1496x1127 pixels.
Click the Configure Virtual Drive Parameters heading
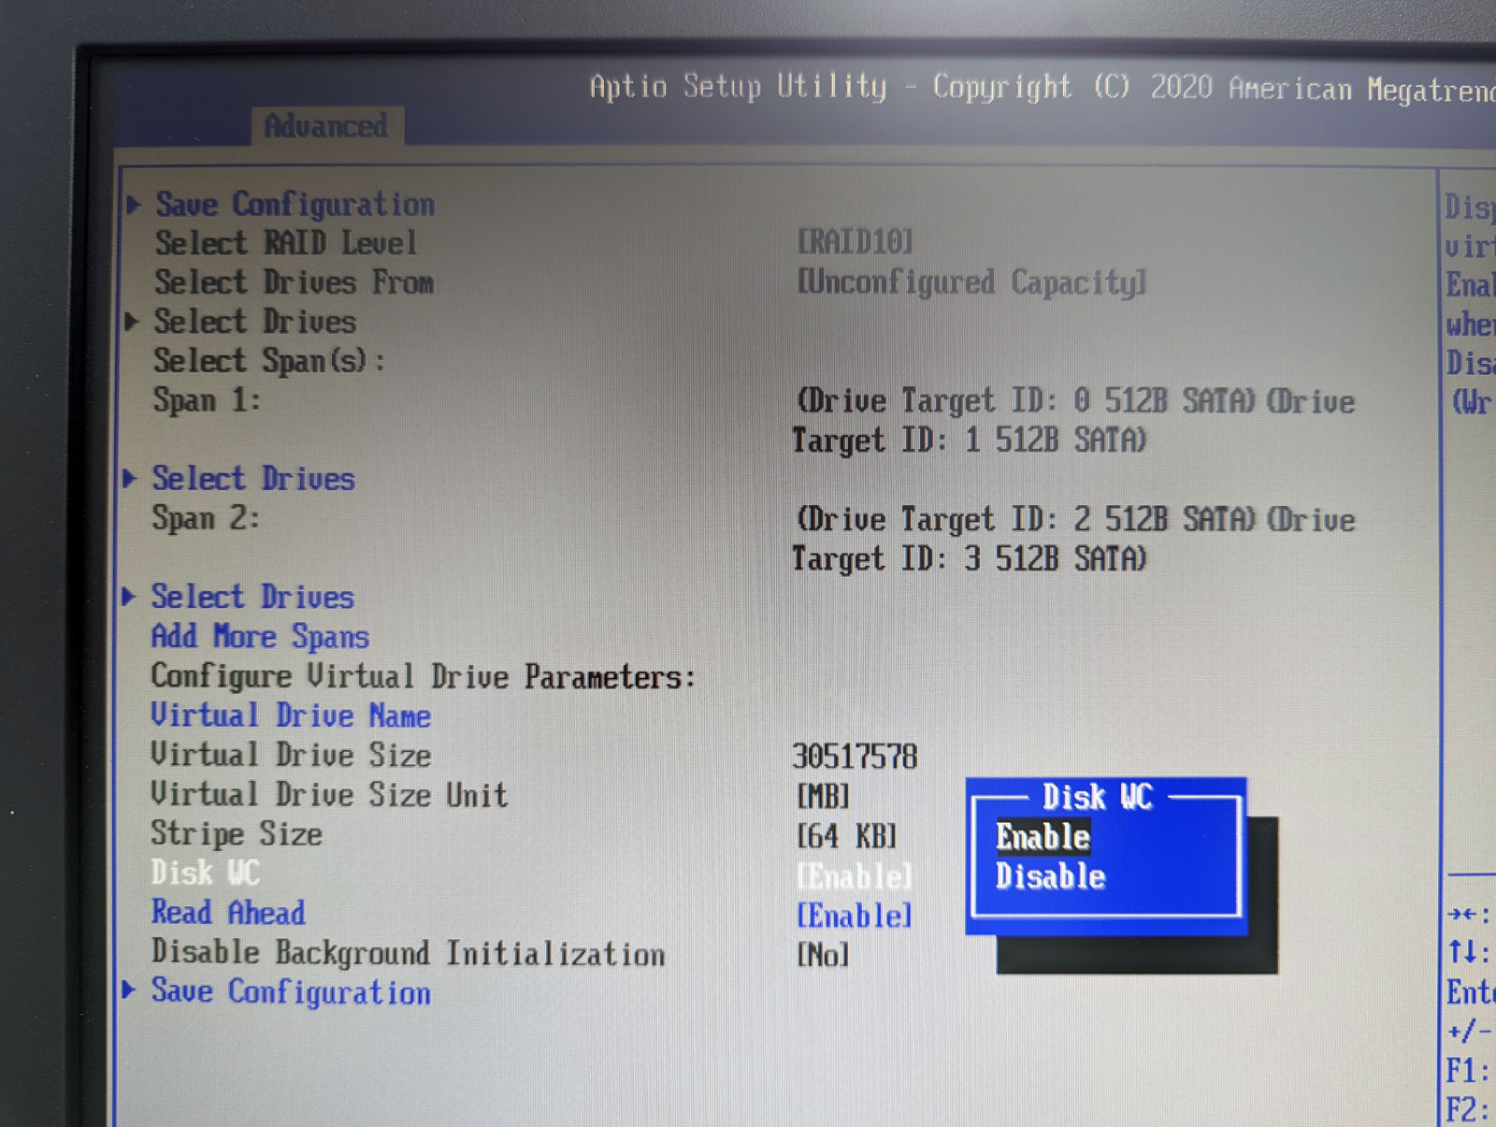424,676
